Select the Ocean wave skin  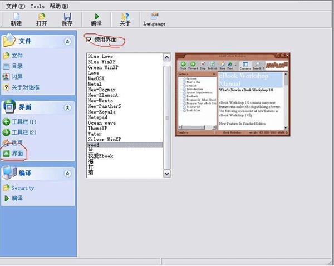[102, 123]
